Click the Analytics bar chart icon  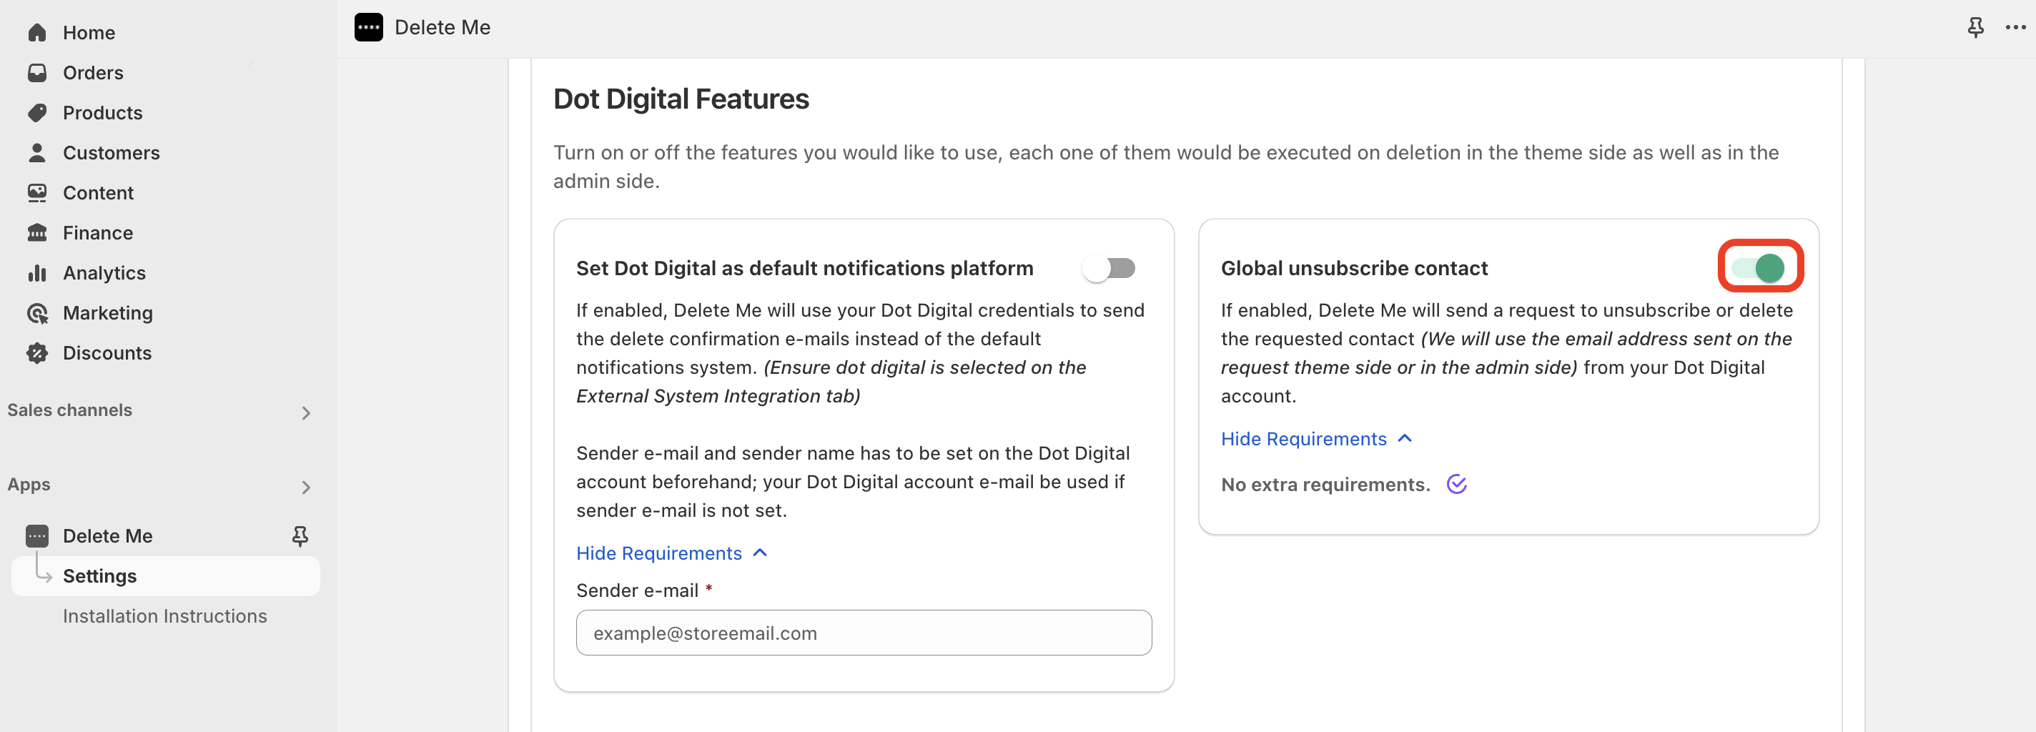37,273
